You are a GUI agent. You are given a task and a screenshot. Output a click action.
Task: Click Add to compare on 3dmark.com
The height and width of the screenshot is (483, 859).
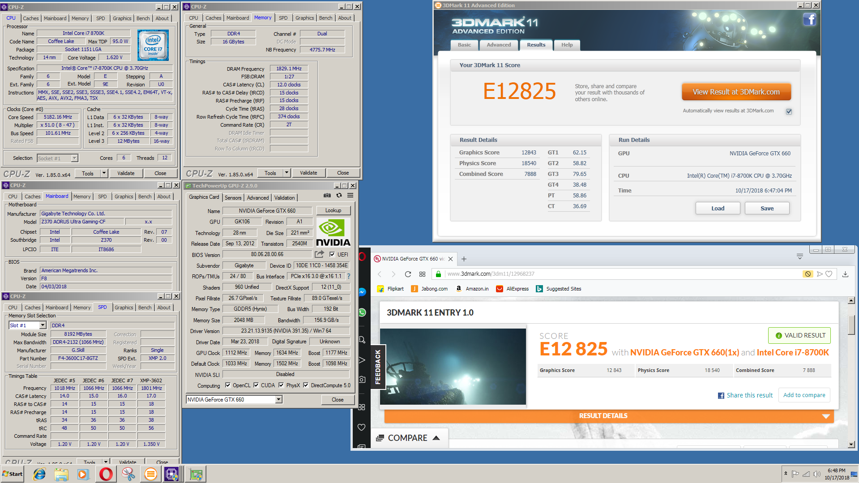[804, 395]
